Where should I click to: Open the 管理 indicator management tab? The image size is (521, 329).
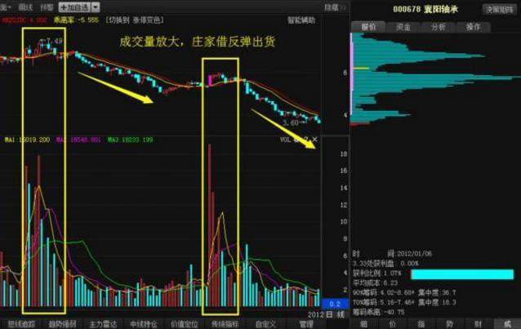[x=306, y=323]
